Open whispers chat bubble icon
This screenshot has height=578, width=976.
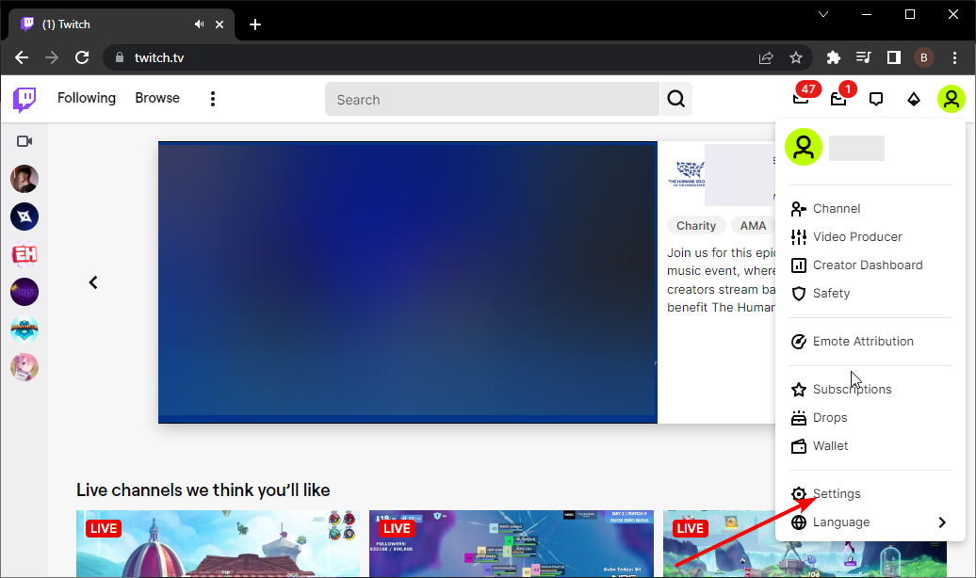click(876, 99)
